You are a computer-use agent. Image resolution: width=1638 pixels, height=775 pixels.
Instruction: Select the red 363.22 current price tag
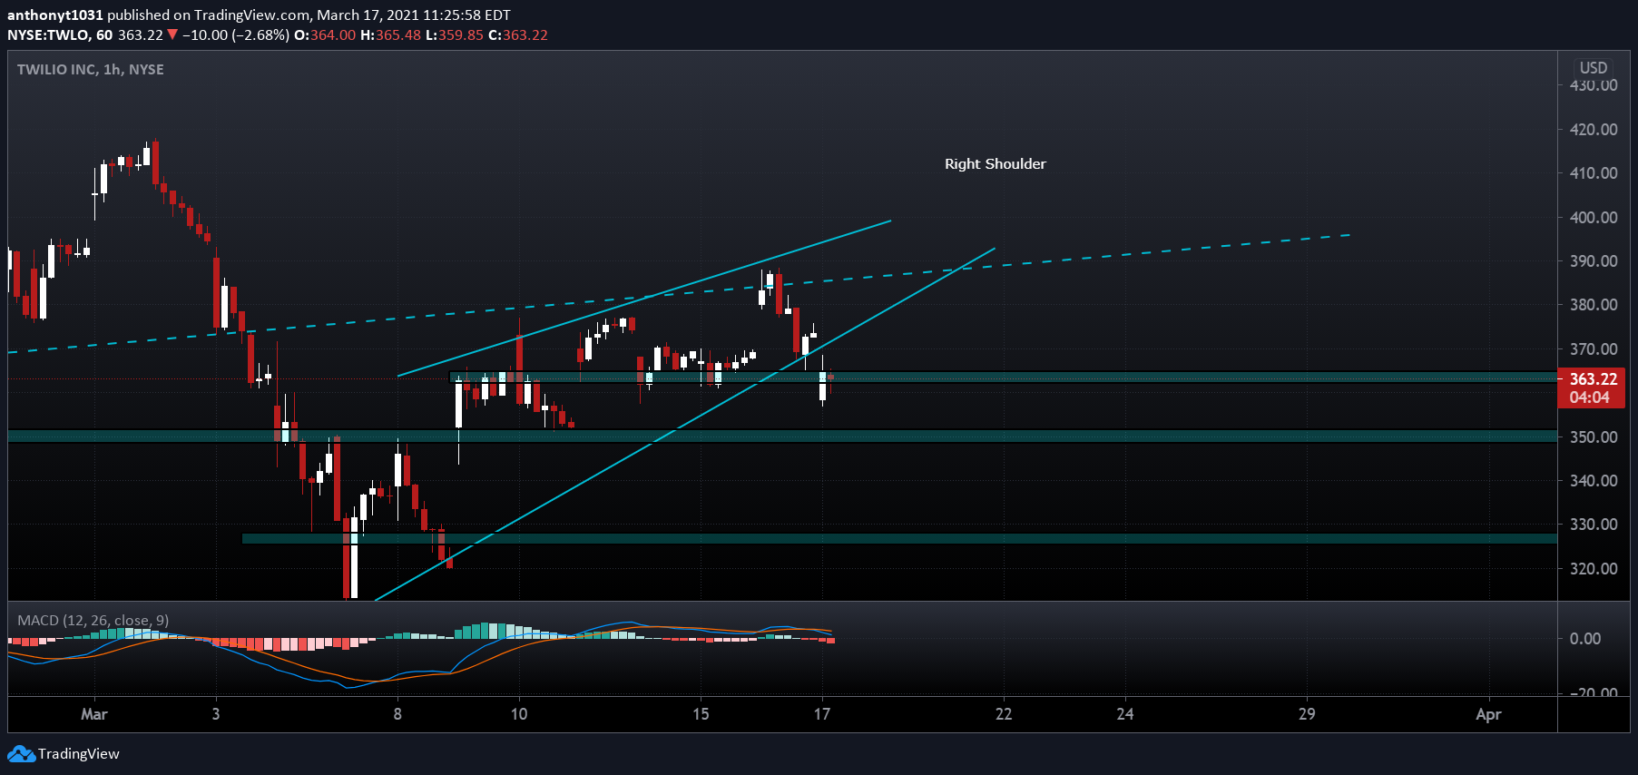[x=1591, y=387]
